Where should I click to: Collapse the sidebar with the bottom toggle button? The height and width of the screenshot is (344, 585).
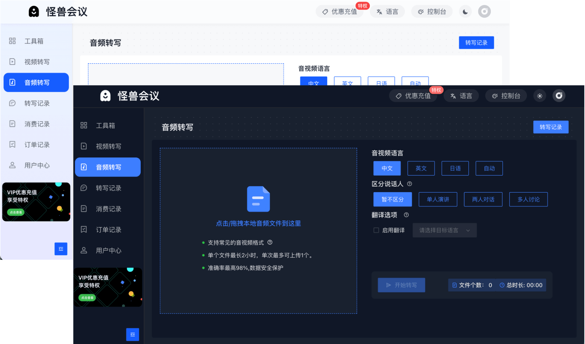[132, 334]
